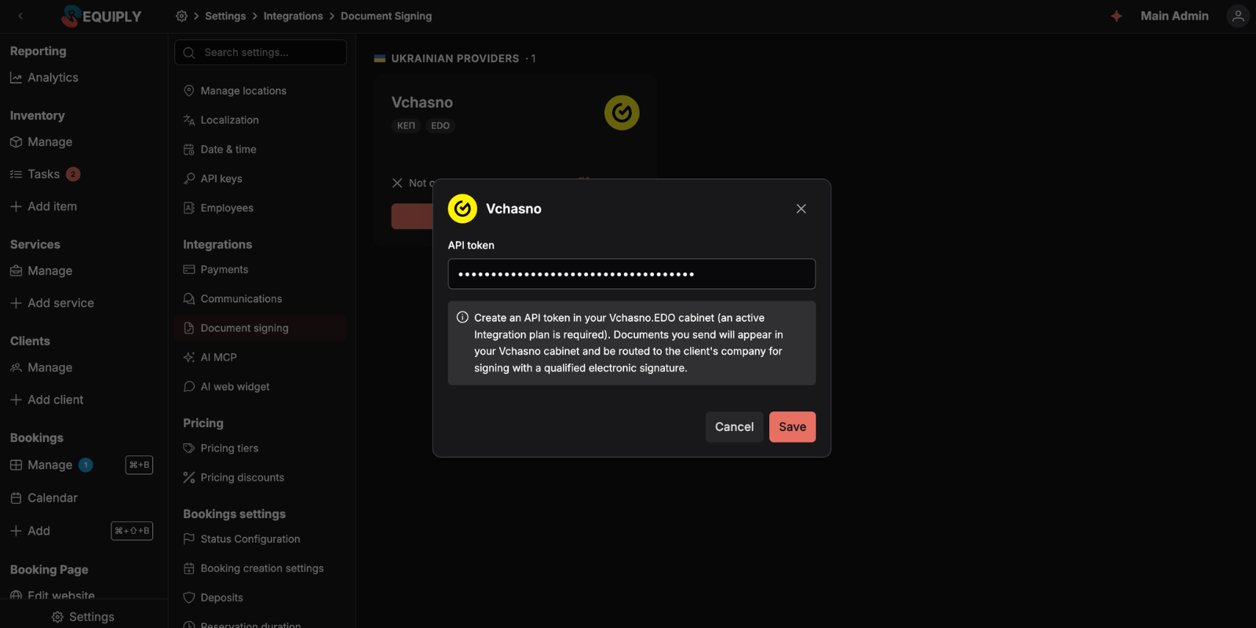Click the Ukrainian Providers heading
Screen dimensions: 1256x628
point(455,59)
